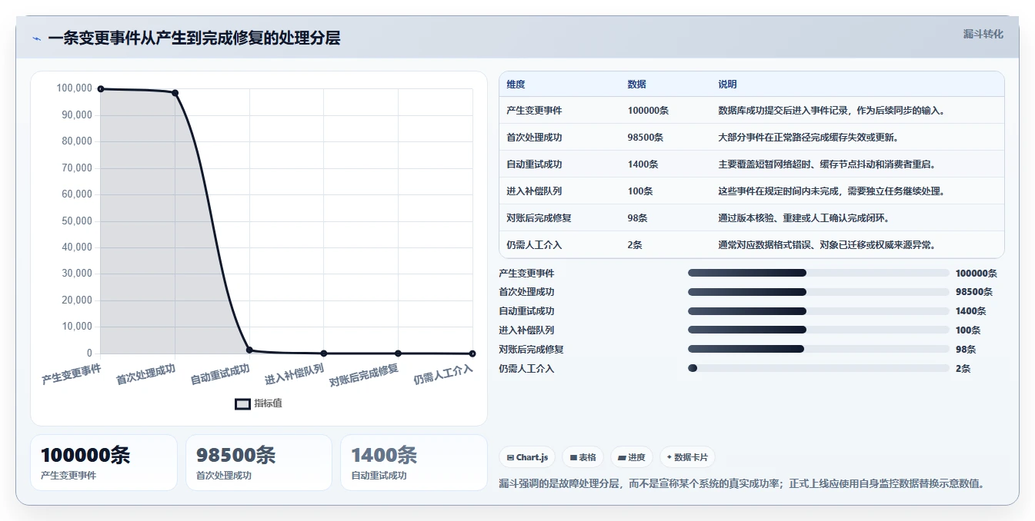1035x521 pixels.
Task: Click x-axis label 进入补偿队列
Action: point(294,375)
